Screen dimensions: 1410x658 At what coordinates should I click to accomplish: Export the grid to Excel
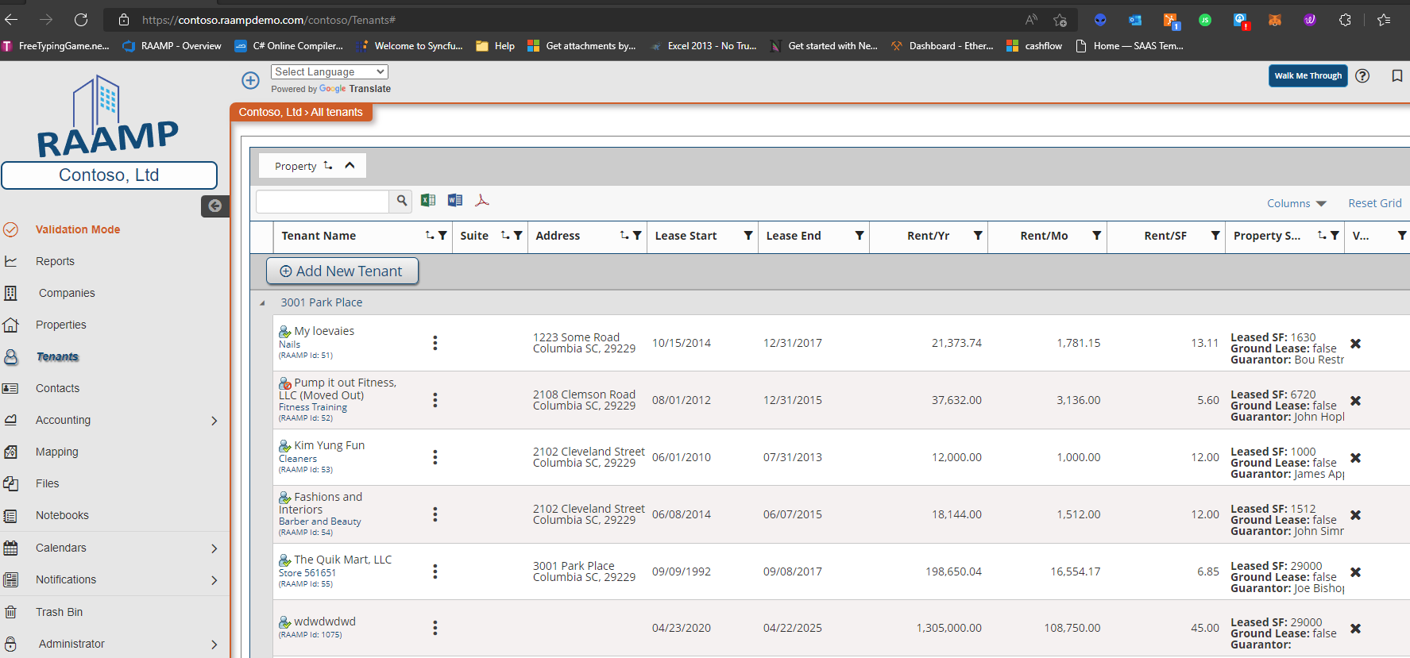pyautogui.click(x=428, y=200)
